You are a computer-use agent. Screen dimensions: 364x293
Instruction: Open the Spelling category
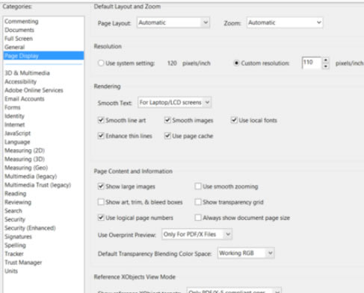click(15, 245)
